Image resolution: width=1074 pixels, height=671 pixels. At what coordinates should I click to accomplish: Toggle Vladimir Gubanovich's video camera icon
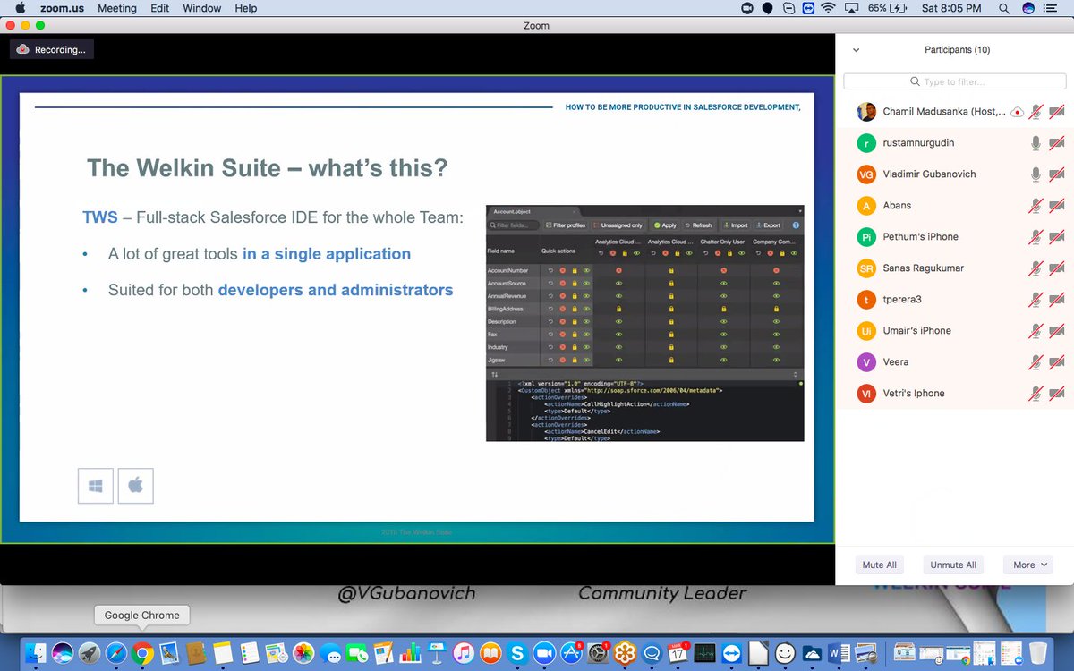point(1057,174)
